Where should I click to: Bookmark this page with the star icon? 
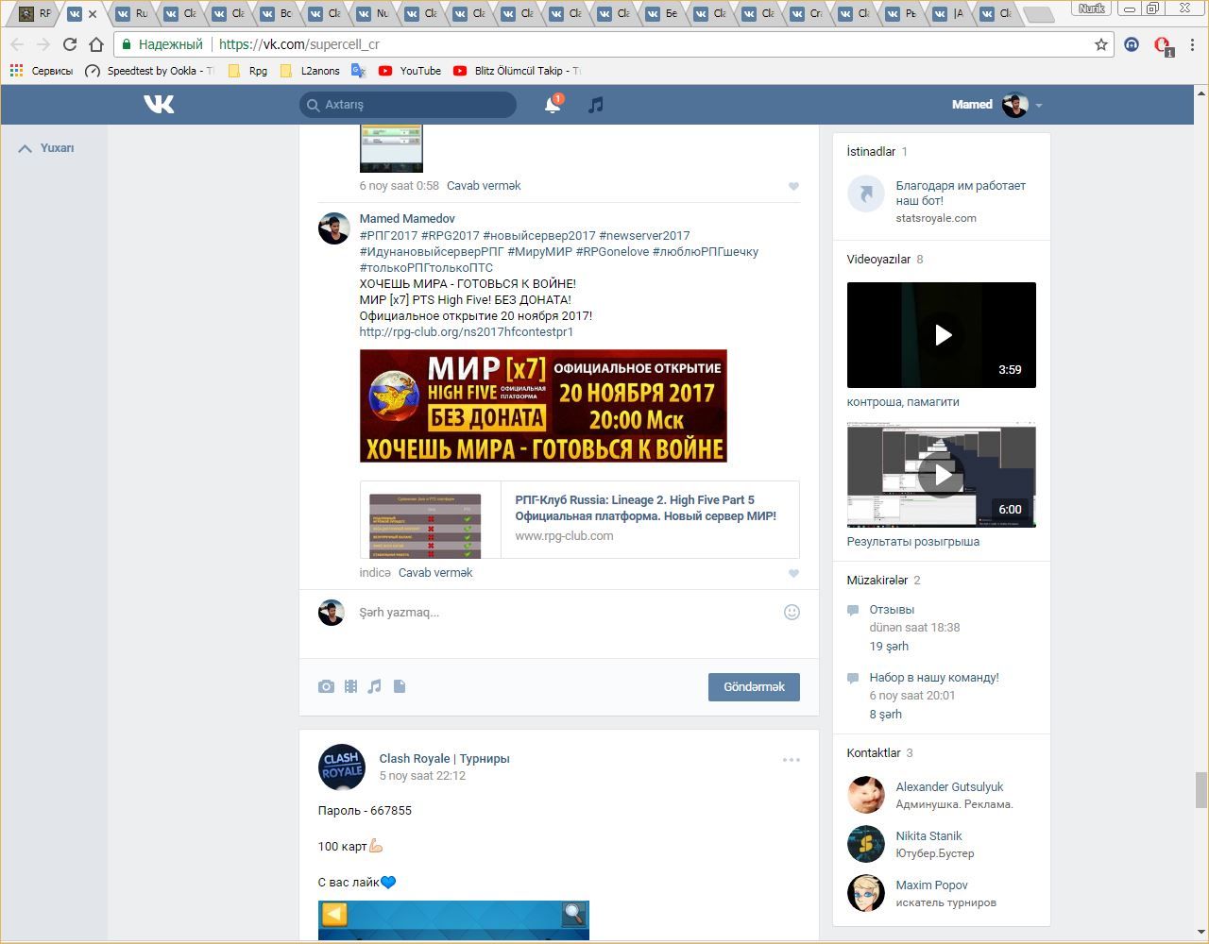pyautogui.click(x=1100, y=44)
